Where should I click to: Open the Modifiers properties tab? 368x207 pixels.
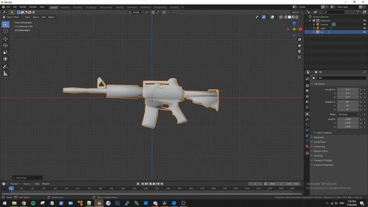point(307,120)
